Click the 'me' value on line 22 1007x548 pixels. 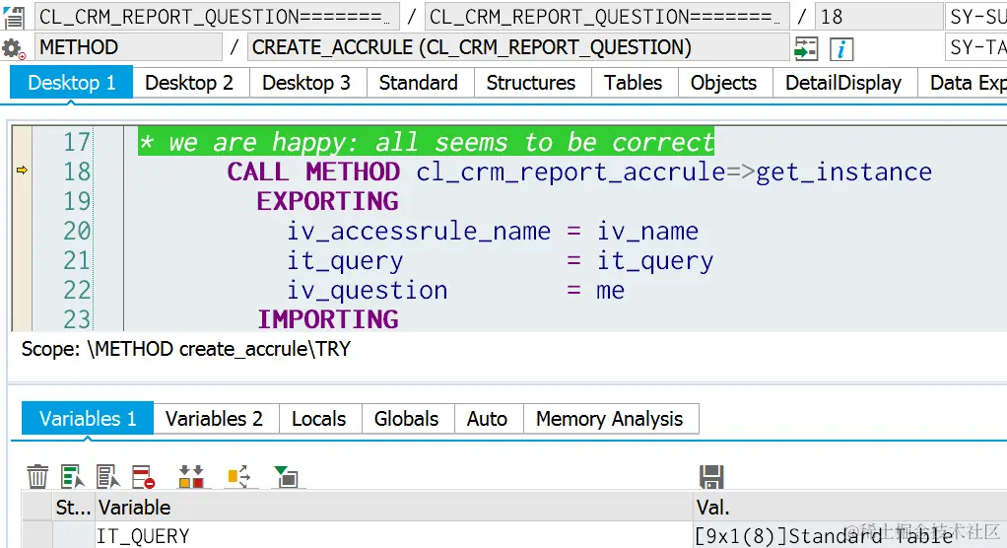pos(610,291)
